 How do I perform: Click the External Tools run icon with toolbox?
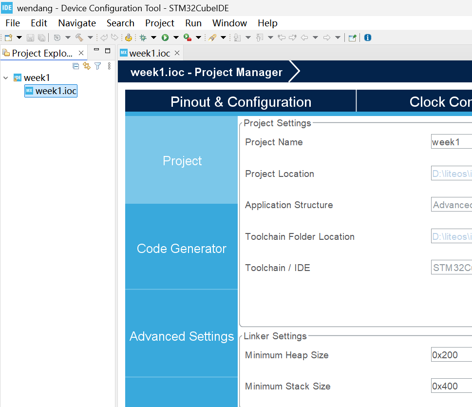pyautogui.click(x=188, y=38)
